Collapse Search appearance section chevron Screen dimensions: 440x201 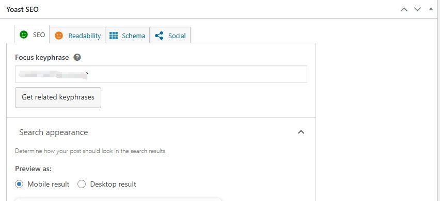[301, 132]
